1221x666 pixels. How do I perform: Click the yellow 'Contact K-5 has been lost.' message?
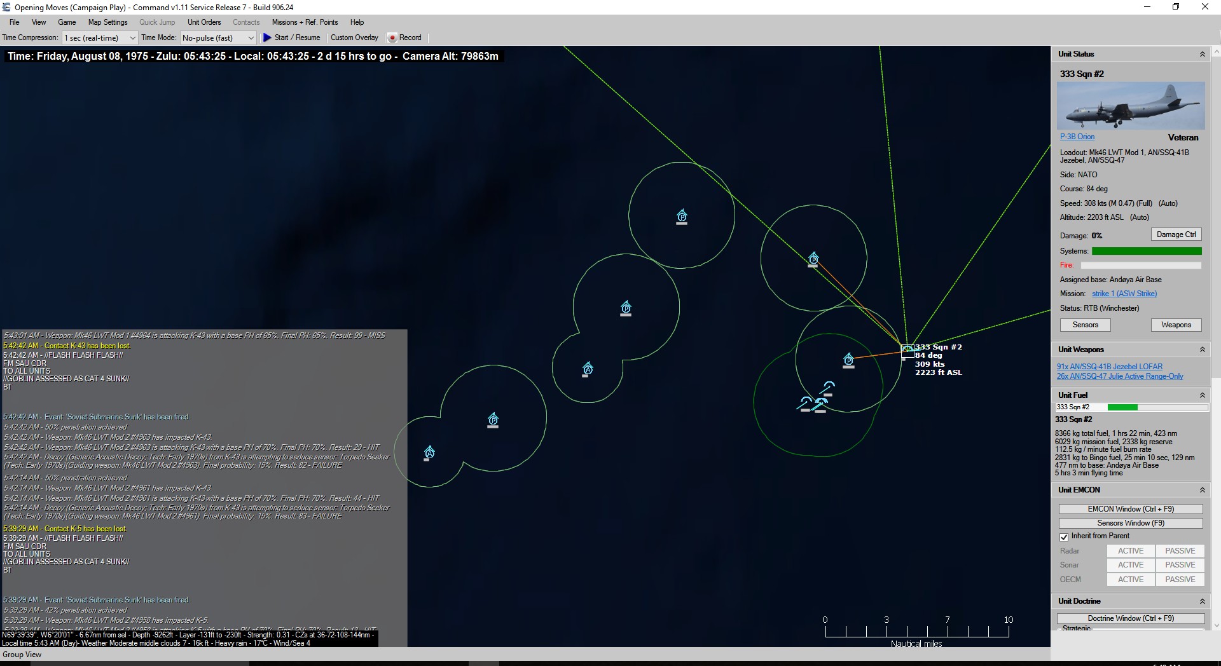[65, 529]
